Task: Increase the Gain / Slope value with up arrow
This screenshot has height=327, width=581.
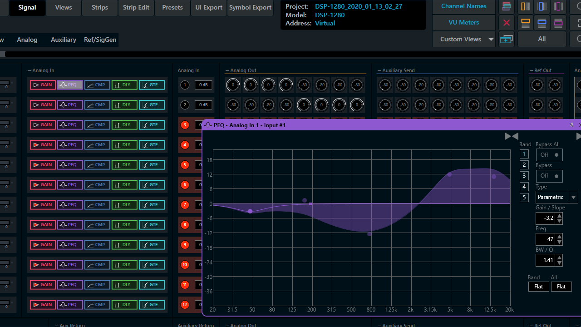Action: tap(559, 215)
